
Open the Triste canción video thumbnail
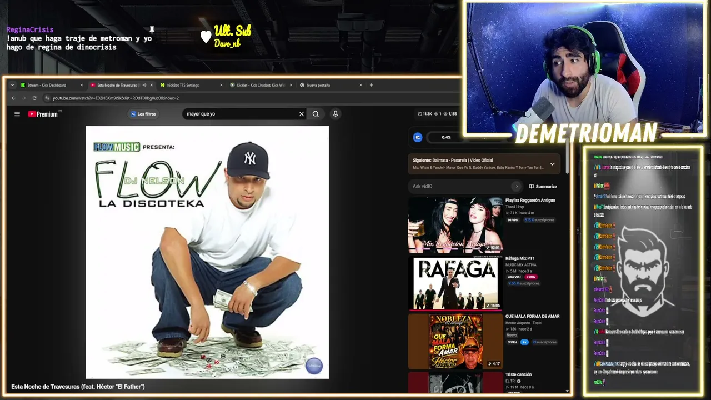pyautogui.click(x=455, y=382)
